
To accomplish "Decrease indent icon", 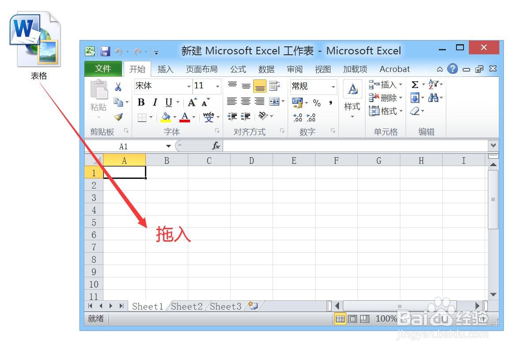I will coord(232,116).
